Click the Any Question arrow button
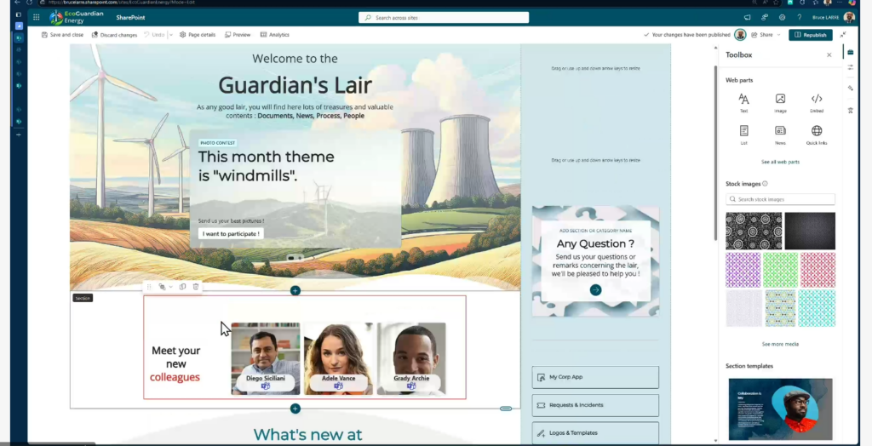Viewport: 872px width, 446px height. pos(595,289)
